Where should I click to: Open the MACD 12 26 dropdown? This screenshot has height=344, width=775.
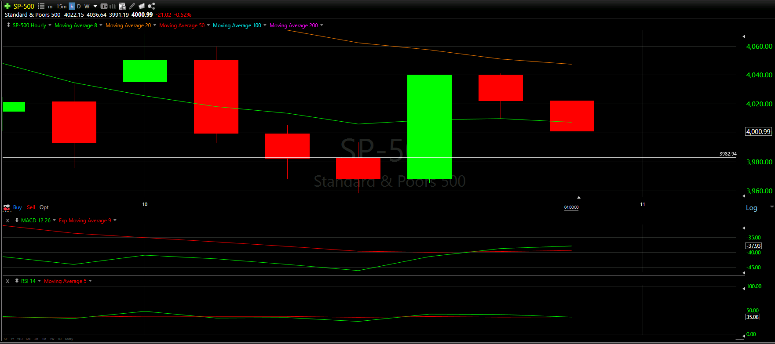[x=54, y=220]
